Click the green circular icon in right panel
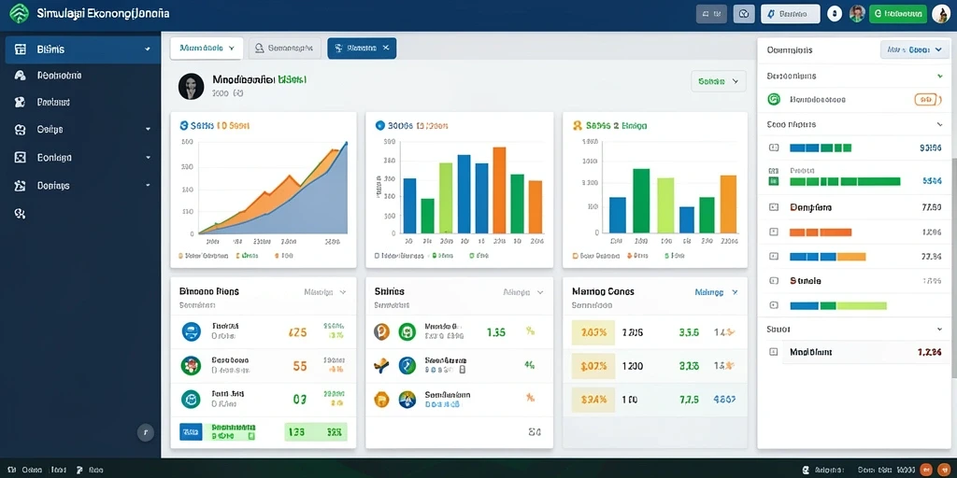Screen dimensions: 957x478 pos(773,99)
